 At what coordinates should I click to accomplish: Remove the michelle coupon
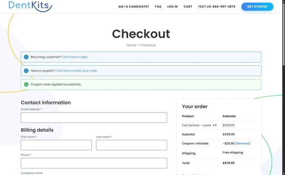point(243,143)
